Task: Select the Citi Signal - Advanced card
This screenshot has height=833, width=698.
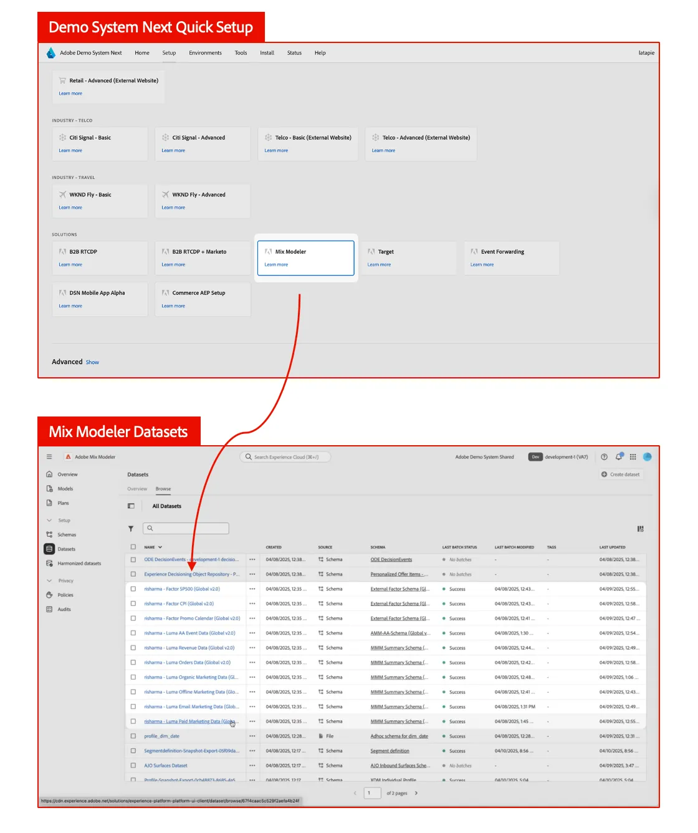Action: click(x=203, y=144)
